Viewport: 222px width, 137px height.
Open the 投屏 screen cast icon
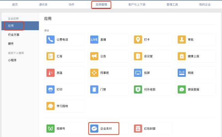coord(138,73)
